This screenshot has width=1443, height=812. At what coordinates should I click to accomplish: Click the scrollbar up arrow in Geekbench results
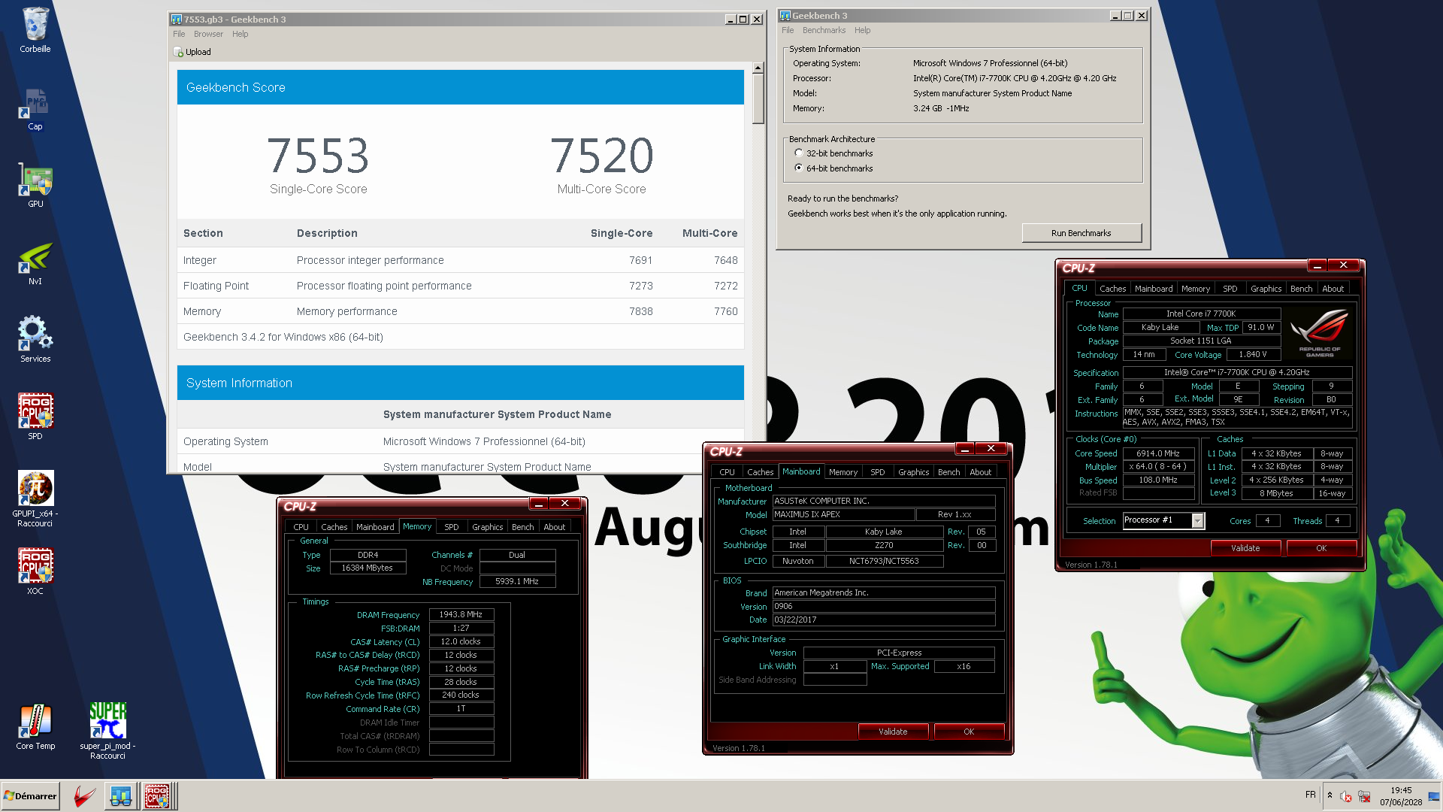(758, 68)
